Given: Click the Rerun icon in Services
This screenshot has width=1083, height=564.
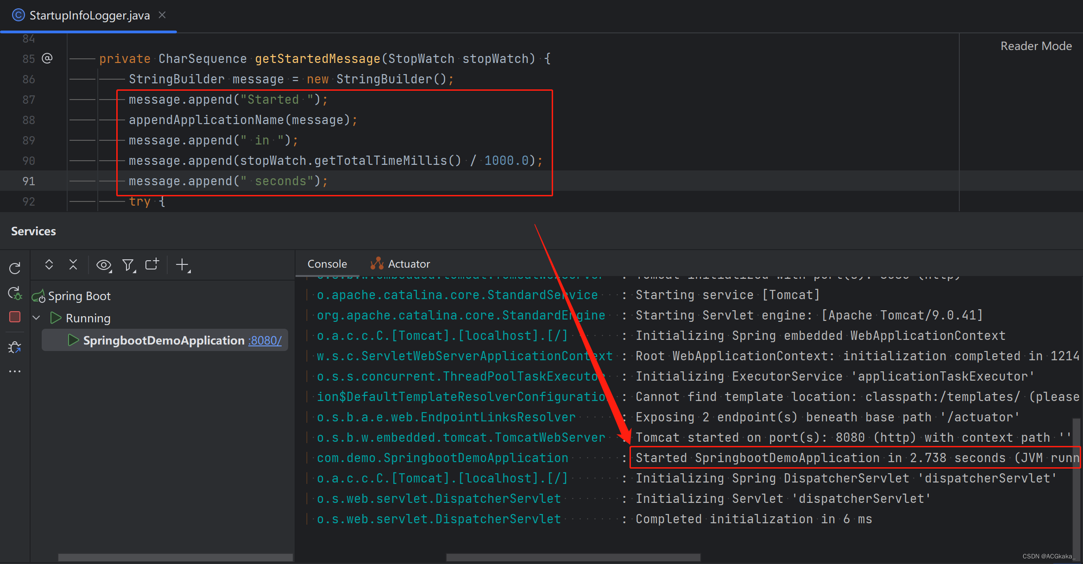Looking at the screenshot, I should pyautogui.click(x=15, y=268).
